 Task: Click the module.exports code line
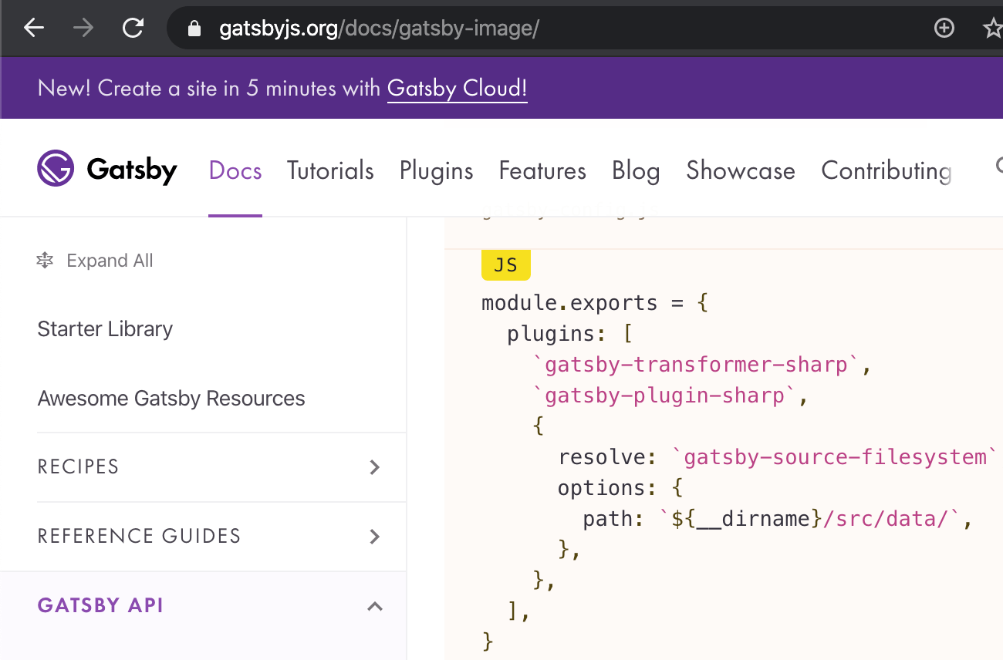[x=595, y=303]
